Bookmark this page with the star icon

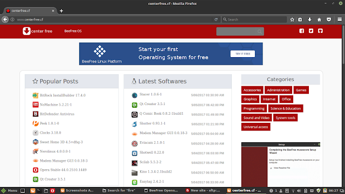click(x=292, y=19)
